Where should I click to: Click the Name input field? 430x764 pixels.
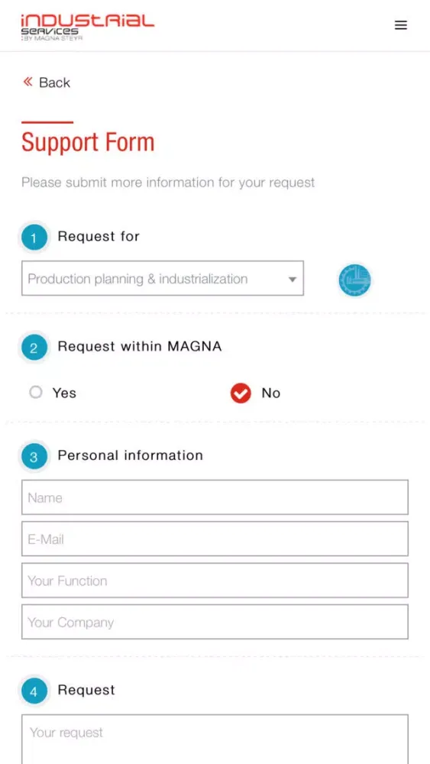tap(215, 497)
